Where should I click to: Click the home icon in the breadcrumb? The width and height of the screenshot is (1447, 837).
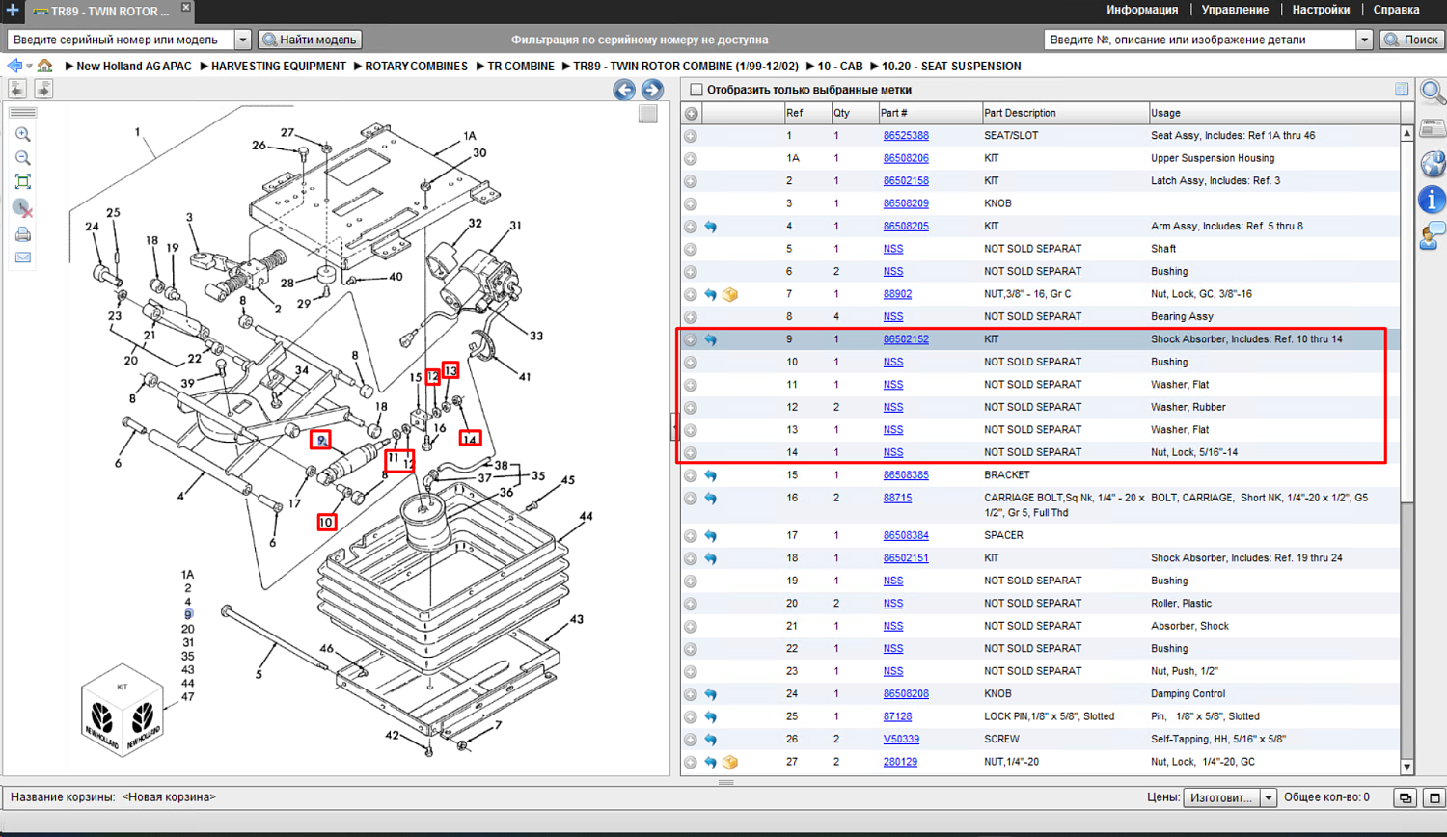[x=44, y=67]
